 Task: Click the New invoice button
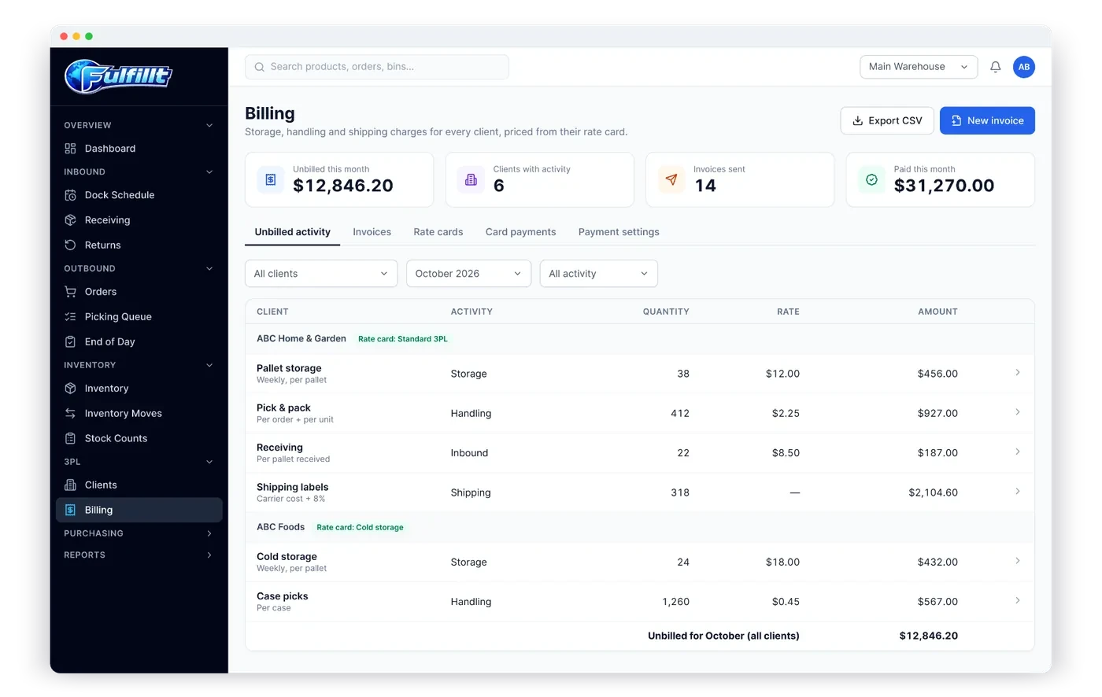pos(987,121)
